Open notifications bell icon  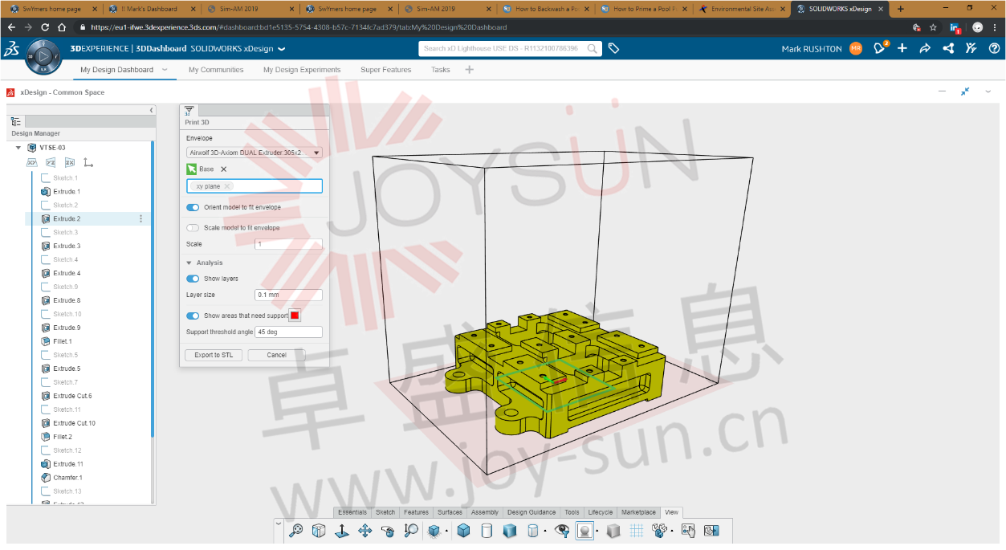pos(880,48)
